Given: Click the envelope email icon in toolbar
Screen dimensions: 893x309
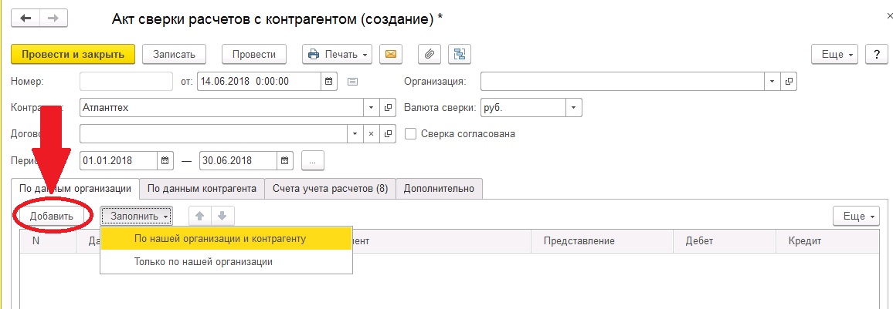Looking at the screenshot, I should click(392, 54).
